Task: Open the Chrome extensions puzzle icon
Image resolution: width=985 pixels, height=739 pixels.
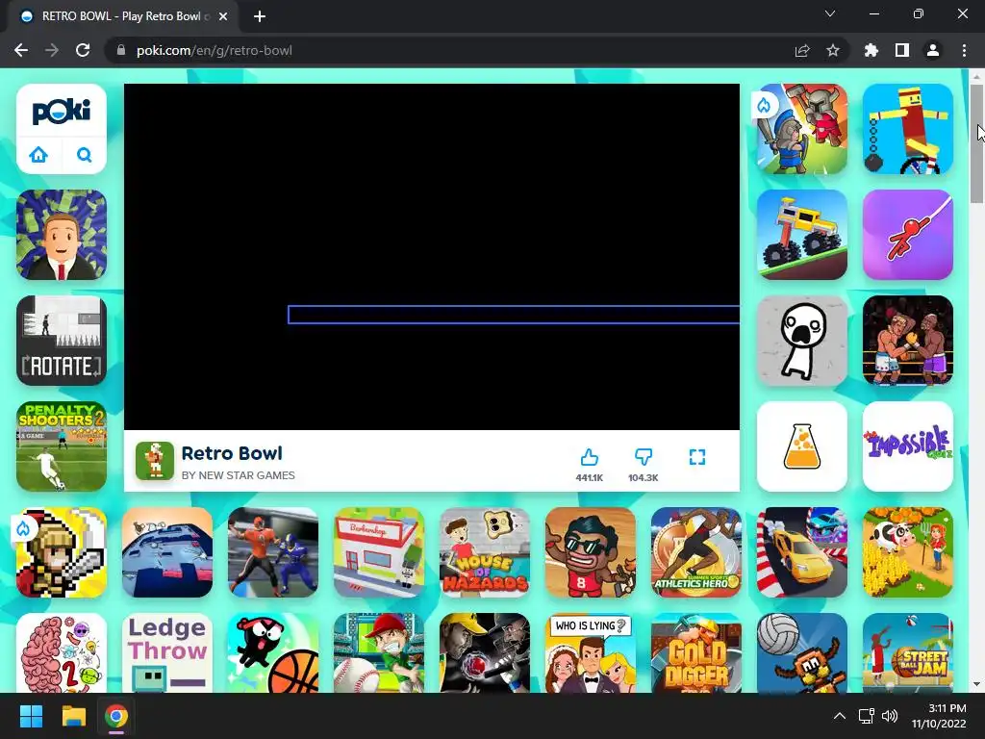Action: coord(871,50)
